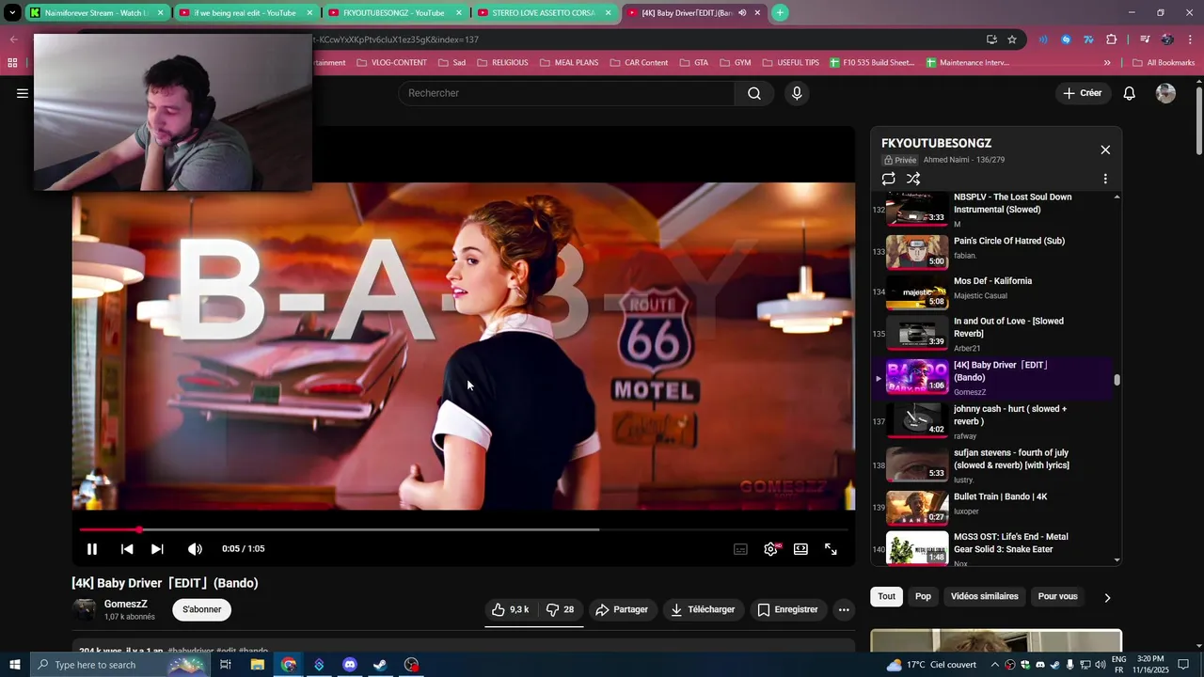Image resolution: width=1204 pixels, height=677 pixels.
Task: Open the YouTube hamburger guide menu
Action: click(23, 93)
